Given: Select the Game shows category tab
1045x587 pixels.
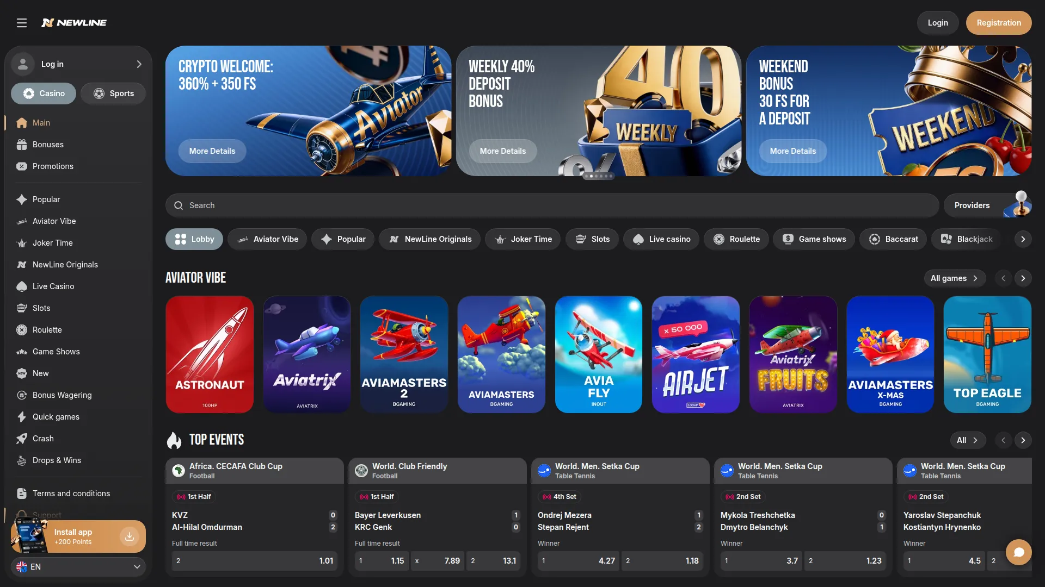Looking at the screenshot, I should pos(814,239).
